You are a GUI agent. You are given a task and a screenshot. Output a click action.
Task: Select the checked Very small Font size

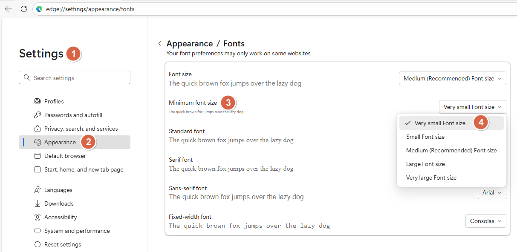pos(439,123)
